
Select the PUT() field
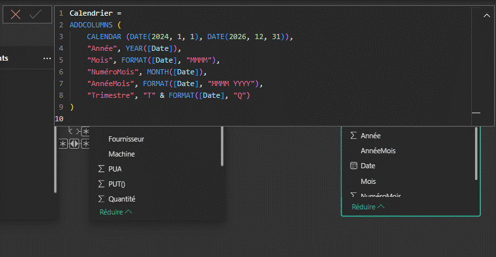coord(117,184)
